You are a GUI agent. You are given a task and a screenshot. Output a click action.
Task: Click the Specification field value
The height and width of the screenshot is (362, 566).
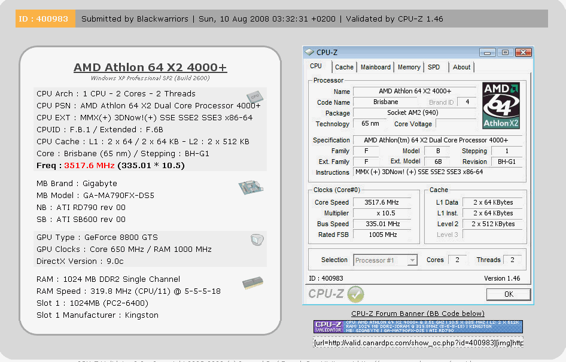click(438, 140)
